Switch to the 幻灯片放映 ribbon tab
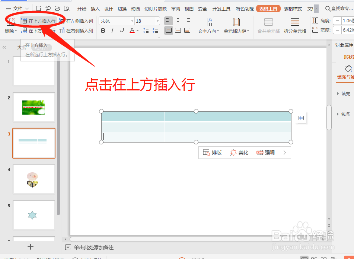The height and width of the screenshot is (259, 354). click(x=156, y=9)
